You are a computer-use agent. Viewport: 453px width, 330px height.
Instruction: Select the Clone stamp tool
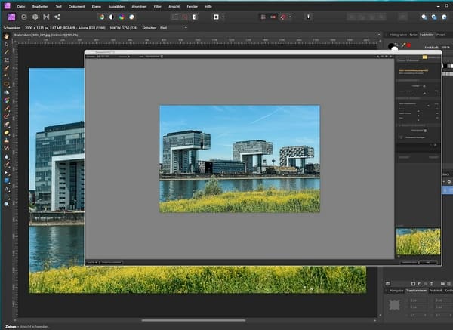pos(7,140)
